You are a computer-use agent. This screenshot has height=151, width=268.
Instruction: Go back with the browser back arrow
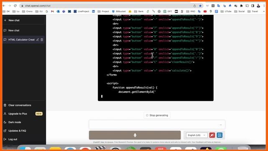tap(4, 6)
